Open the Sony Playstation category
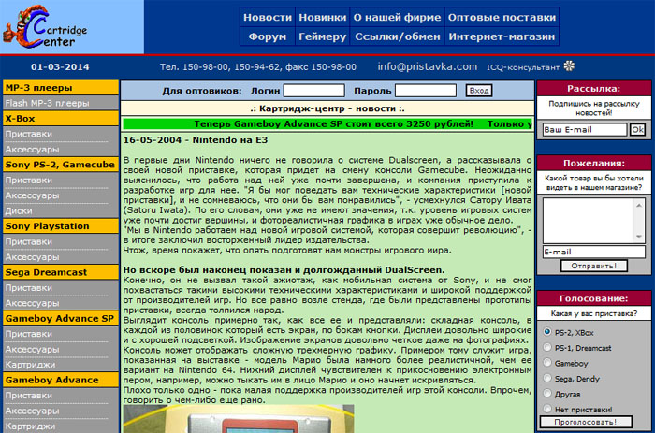655x433 pixels. click(x=61, y=226)
